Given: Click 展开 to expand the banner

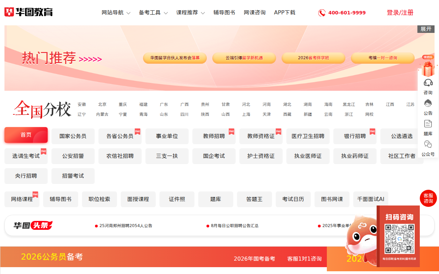Looking at the screenshot, I should coord(426,29).
